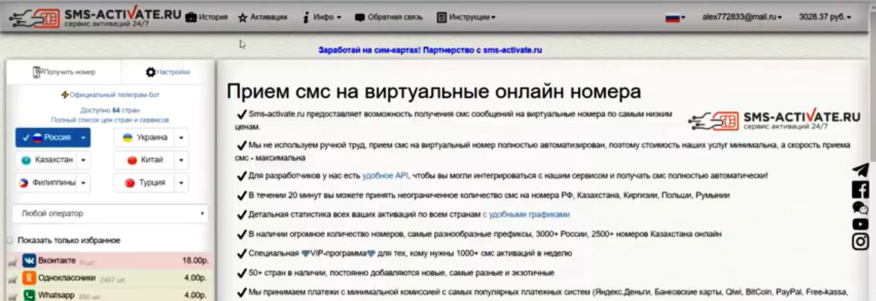876x301 pixels.
Task: Open the удобное API link
Action: pos(385,175)
